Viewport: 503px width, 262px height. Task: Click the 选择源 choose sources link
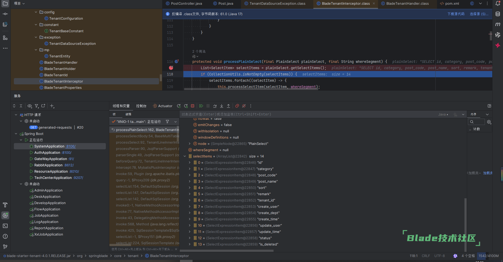click(479, 14)
